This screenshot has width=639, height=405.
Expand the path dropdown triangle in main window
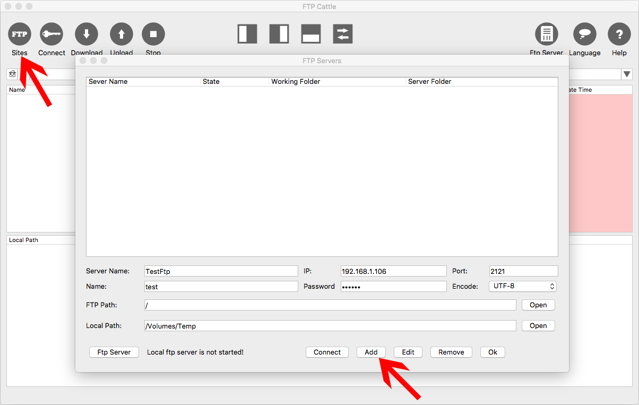[x=627, y=74]
